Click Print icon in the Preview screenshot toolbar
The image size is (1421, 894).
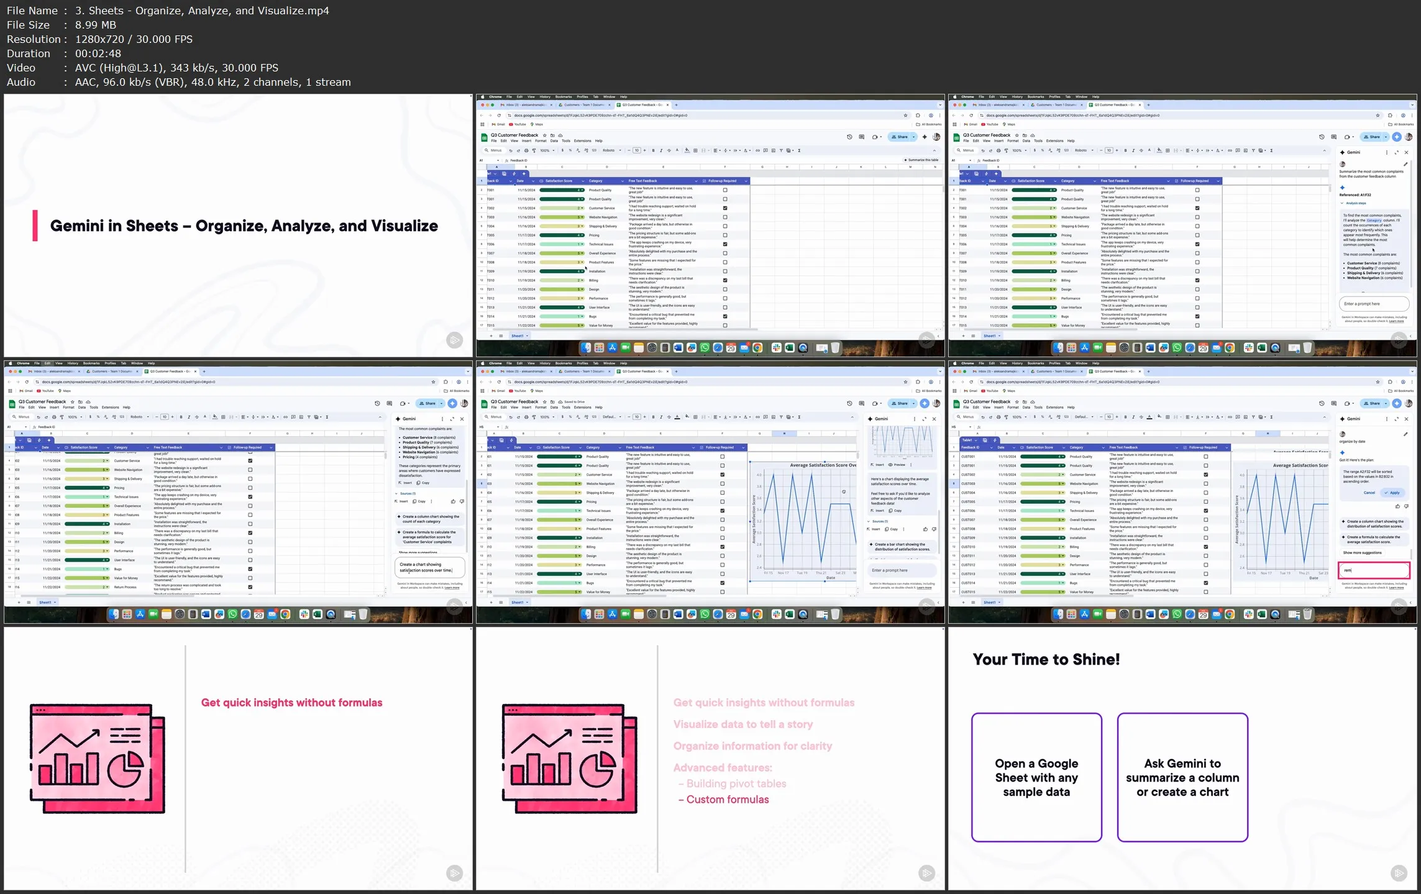(x=526, y=417)
